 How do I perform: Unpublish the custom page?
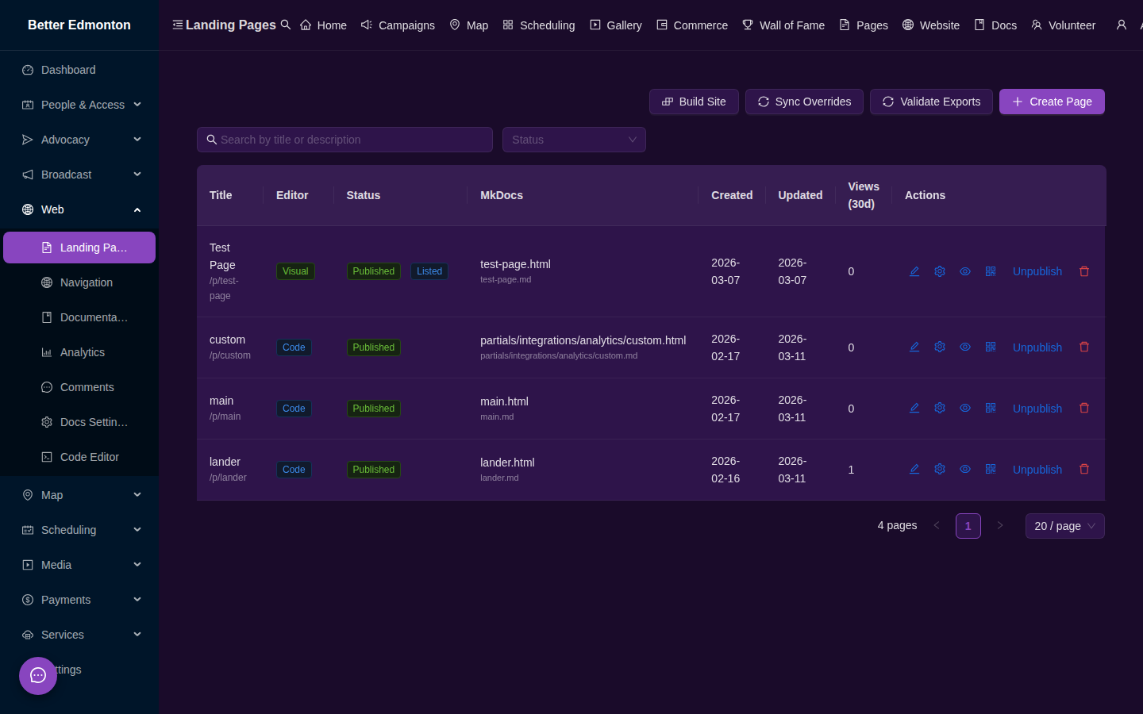(x=1037, y=347)
